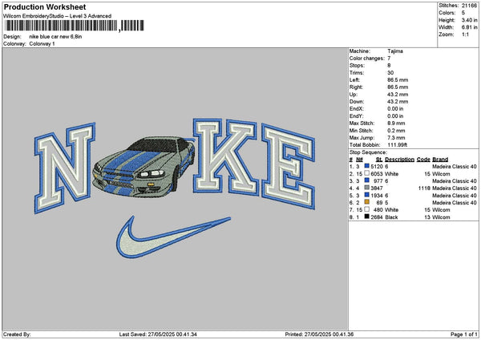Screen dimensions: 481x340
Task: Click the blue swatch in stop row 5120
Action: [x=366, y=166]
